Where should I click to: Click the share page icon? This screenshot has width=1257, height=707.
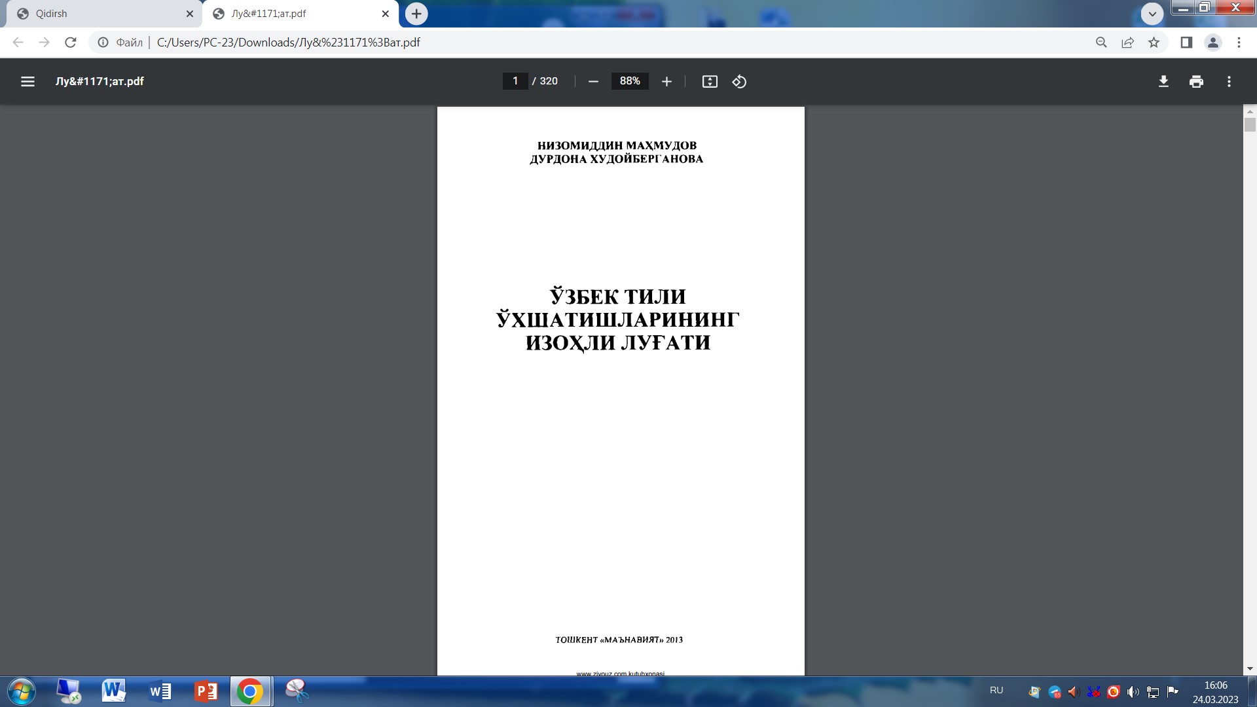(1127, 43)
